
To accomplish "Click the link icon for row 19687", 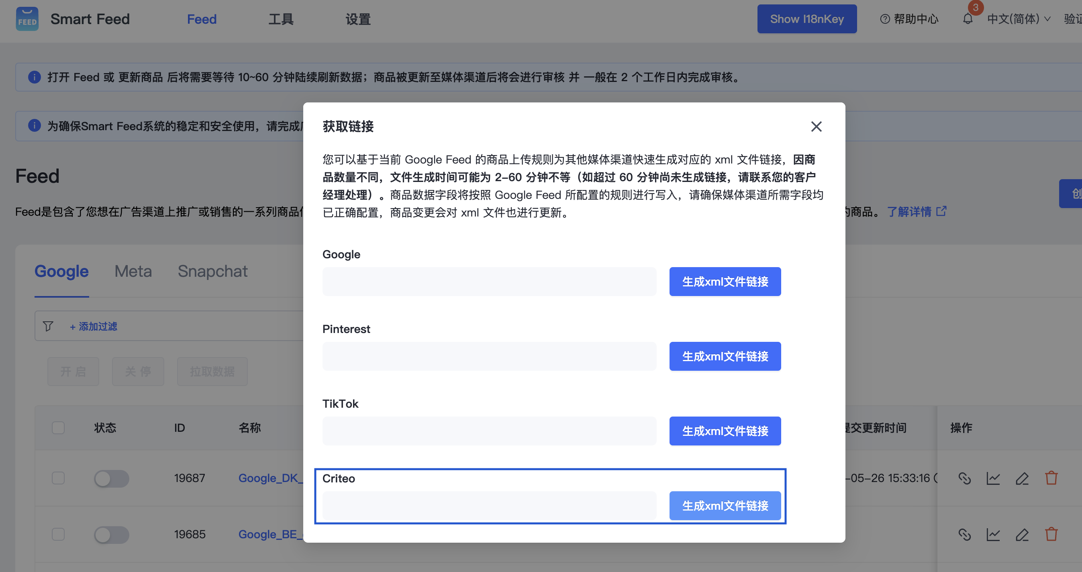I will (964, 478).
